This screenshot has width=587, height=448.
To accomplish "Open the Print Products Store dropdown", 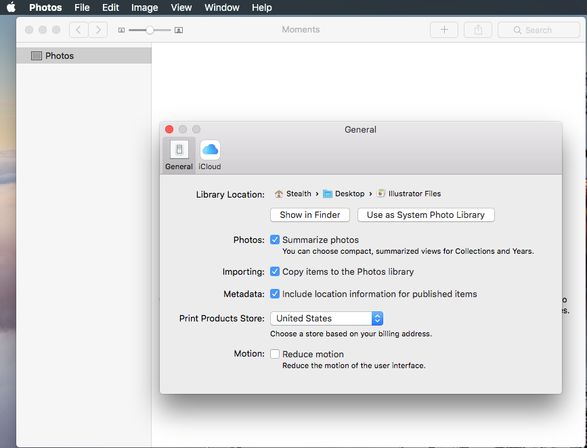I will 326,319.
